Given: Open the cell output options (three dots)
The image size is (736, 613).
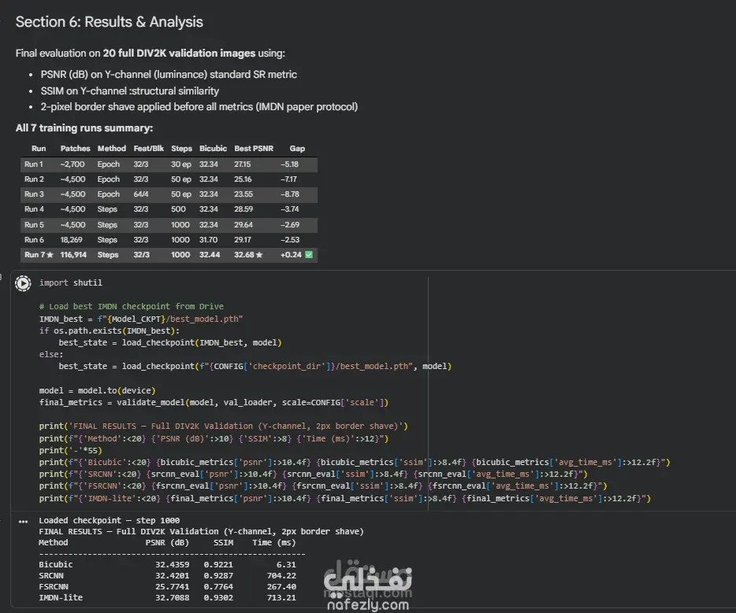Looking at the screenshot, I should (x=23, y=521).
